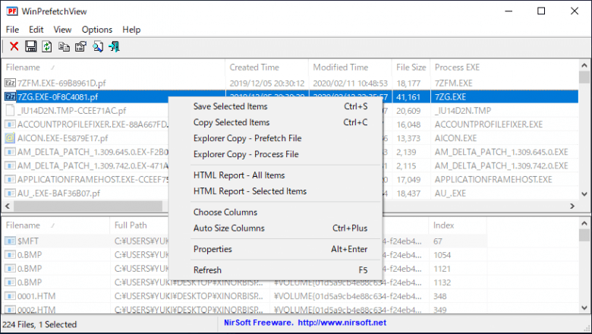Click the Save floppy disk toolbar icon
The width and height of the screenshot is (592, 334).
coord(30,46)
